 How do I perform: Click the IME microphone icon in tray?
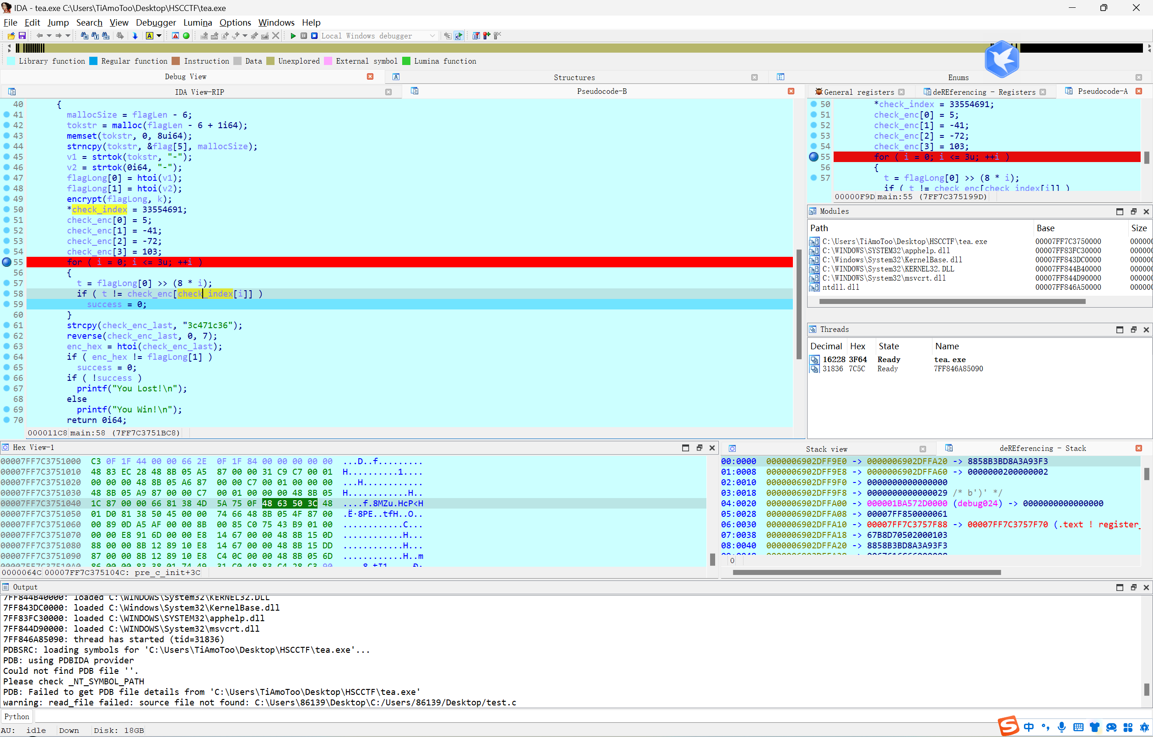point(1061,727)
